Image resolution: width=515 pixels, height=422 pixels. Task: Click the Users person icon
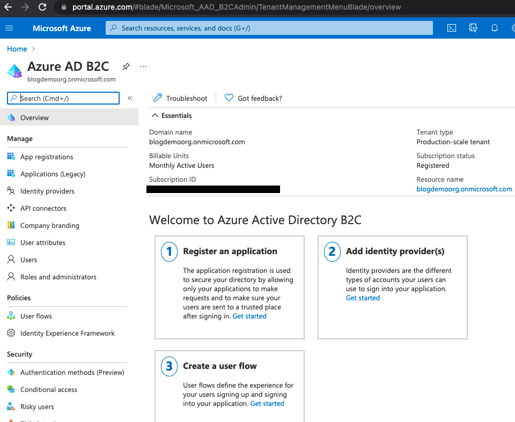[x=11, y=260]
